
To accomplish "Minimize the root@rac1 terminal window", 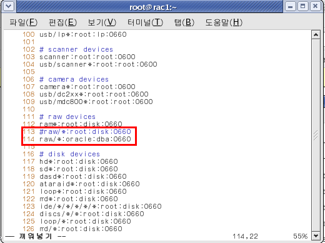I will tap(290, 6).
